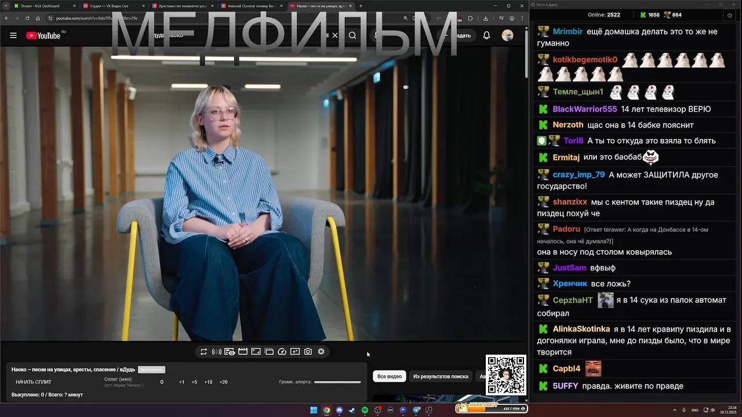The width and height of the screenshot is (742, 417).
Task: Click the browser back arrow
Action: click(6, 18)
